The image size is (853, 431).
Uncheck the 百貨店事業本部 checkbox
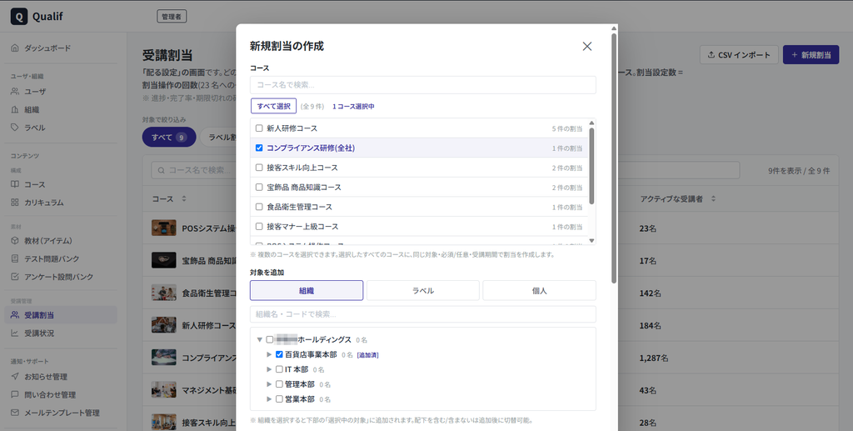click(x=279, y=355)
